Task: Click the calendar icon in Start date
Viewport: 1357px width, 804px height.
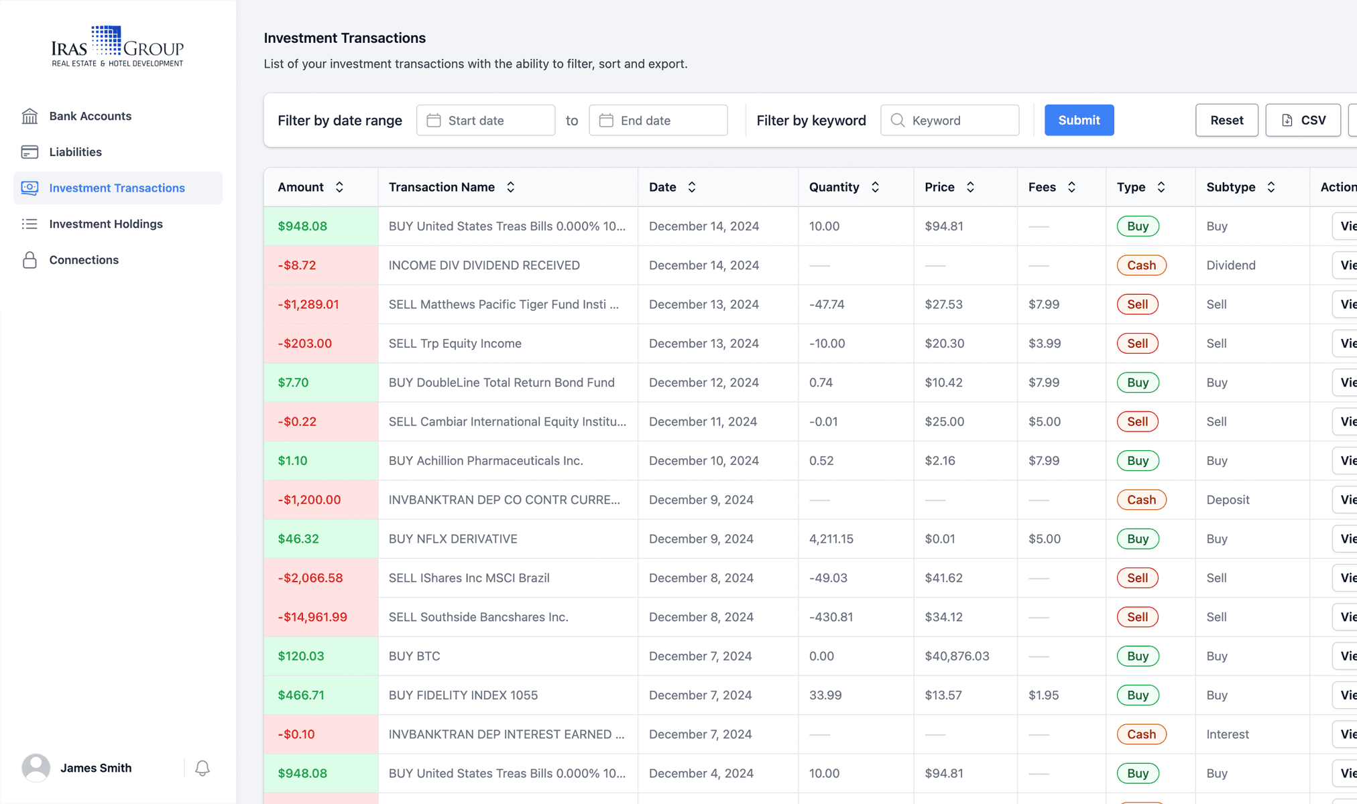Action: click(x=434, y=120)
